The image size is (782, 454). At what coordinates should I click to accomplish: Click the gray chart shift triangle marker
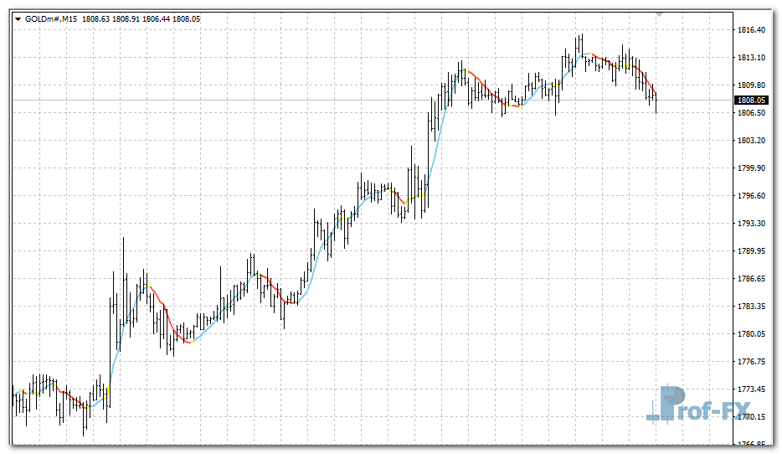[x=659, y=13]
